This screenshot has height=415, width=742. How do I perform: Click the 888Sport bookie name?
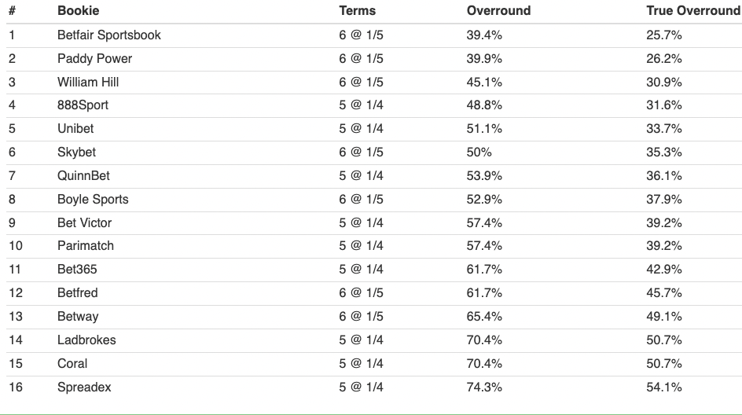[83, 105]
